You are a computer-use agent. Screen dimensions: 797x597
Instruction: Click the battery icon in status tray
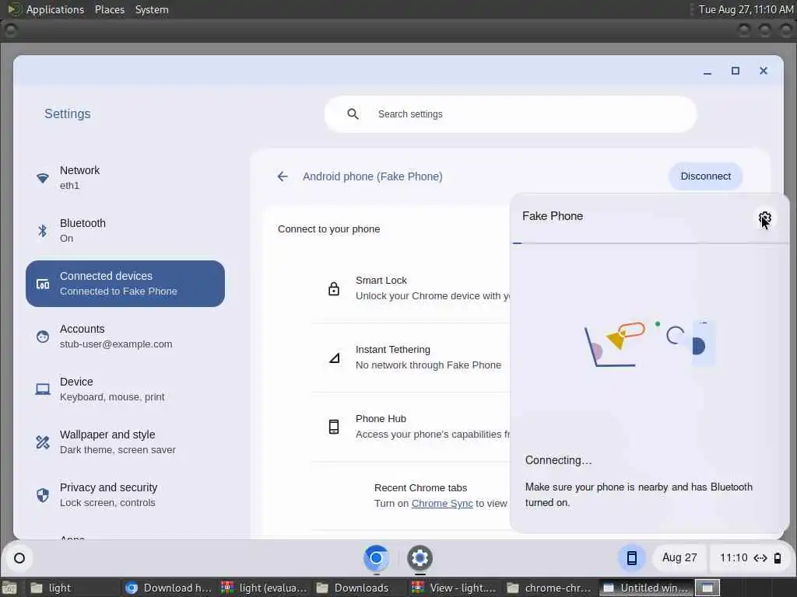[x=778, y=558]
